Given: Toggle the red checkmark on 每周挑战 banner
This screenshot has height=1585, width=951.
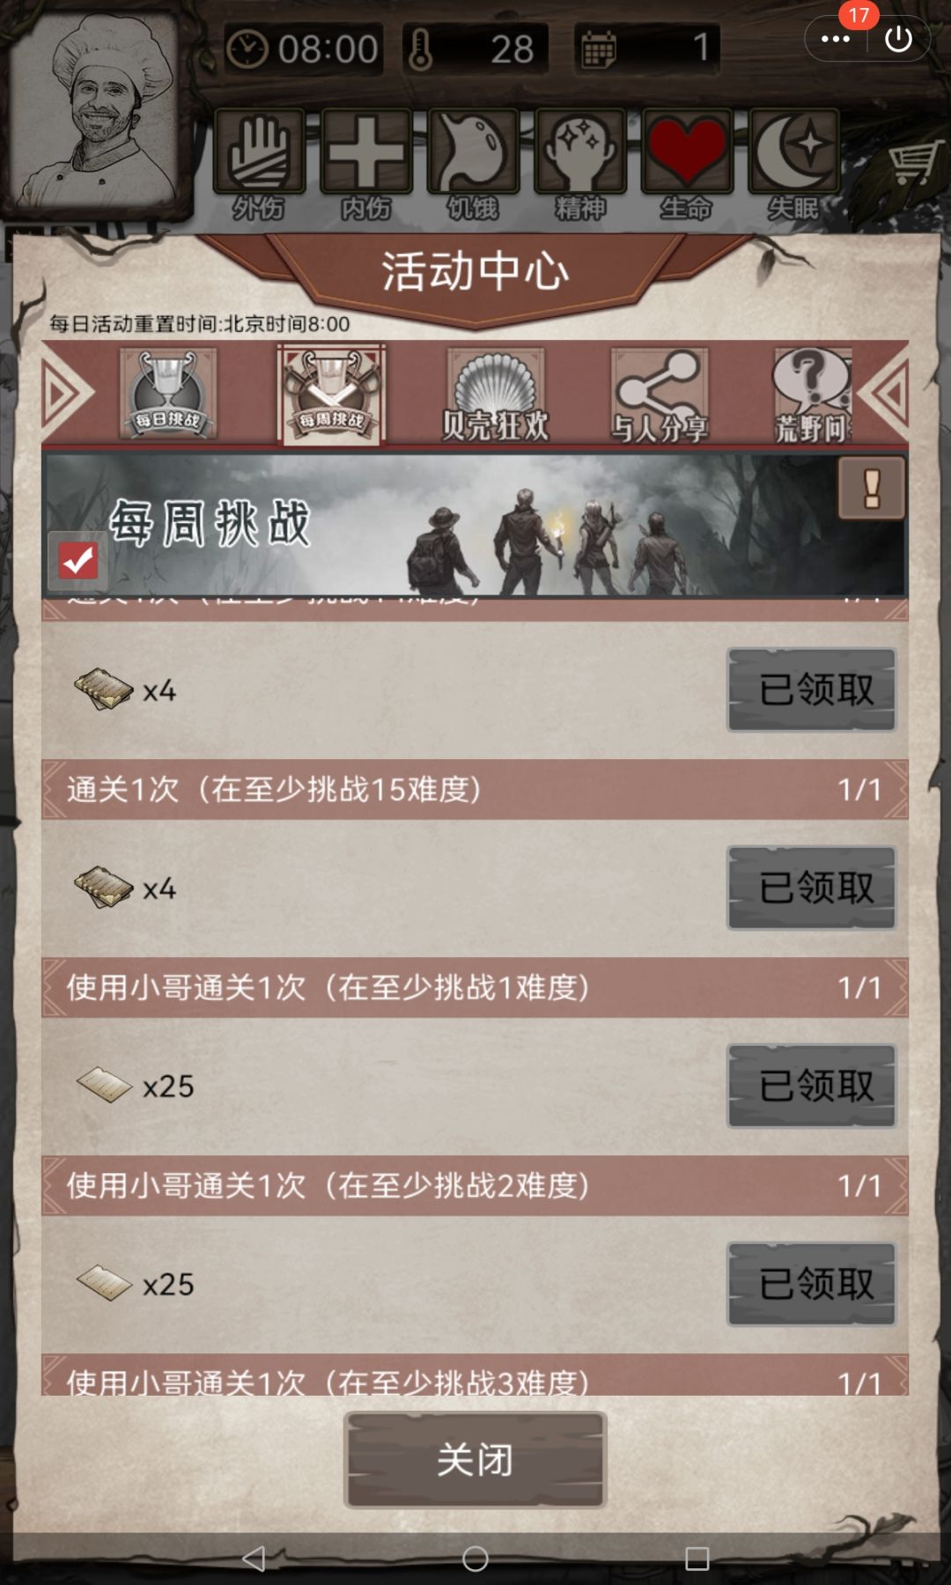Looking at the screenshot, I should (x=78, y=560).
